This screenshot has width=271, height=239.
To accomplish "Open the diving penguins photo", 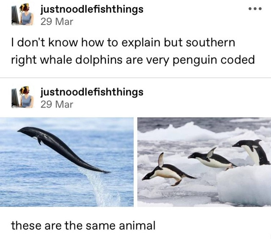I will [204, 162].
